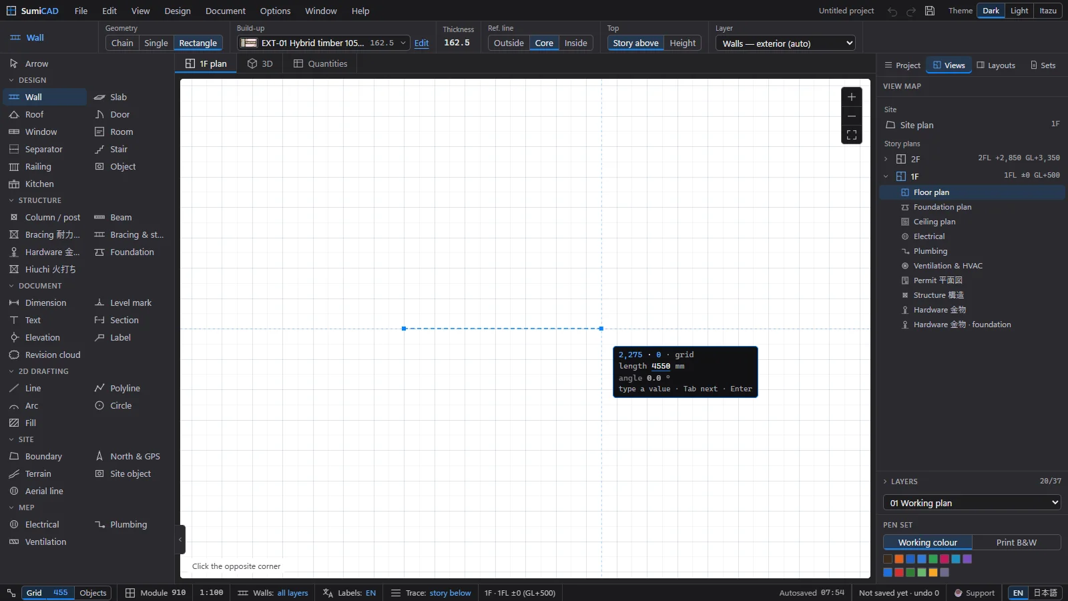Pick the orange pen colour swatch

click(899, 559)
